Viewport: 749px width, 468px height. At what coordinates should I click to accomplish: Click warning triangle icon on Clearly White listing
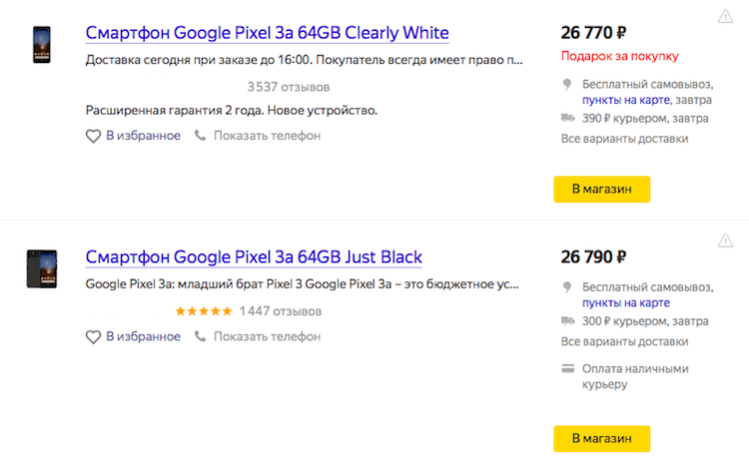725,17
